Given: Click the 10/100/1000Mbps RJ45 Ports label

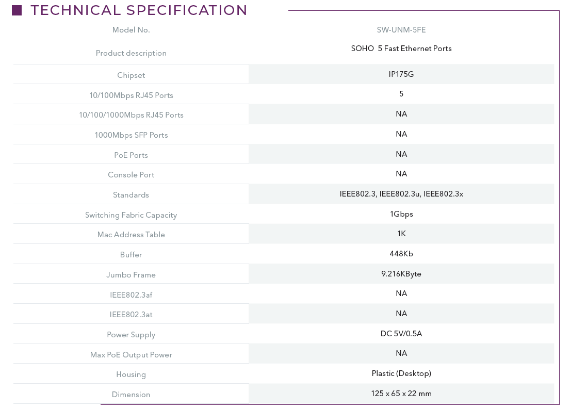Looking at the screenshot, I should [131, 115].
